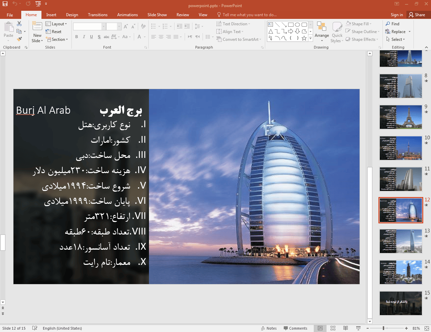Click the Share button

417,15
